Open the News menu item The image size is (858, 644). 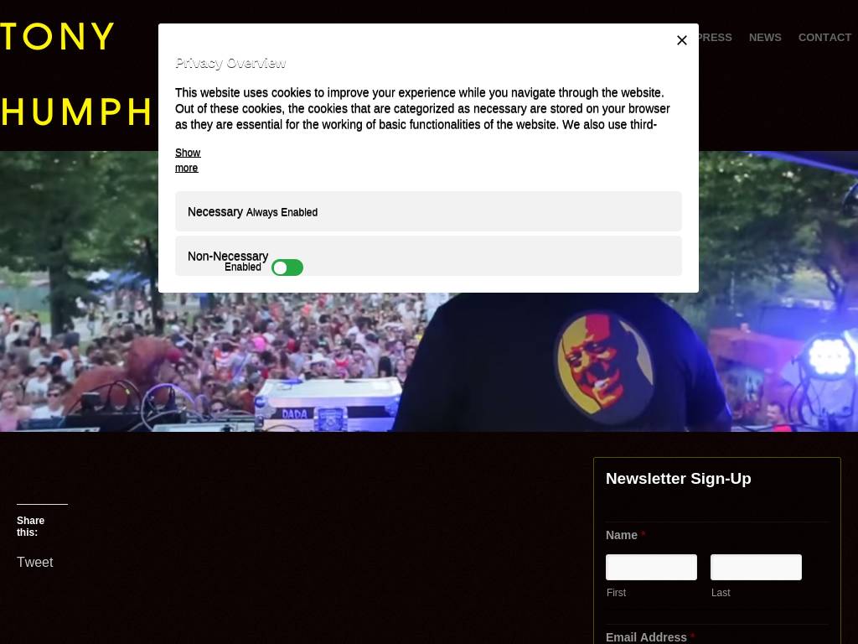pyautogui.click(x=765, y=37)
